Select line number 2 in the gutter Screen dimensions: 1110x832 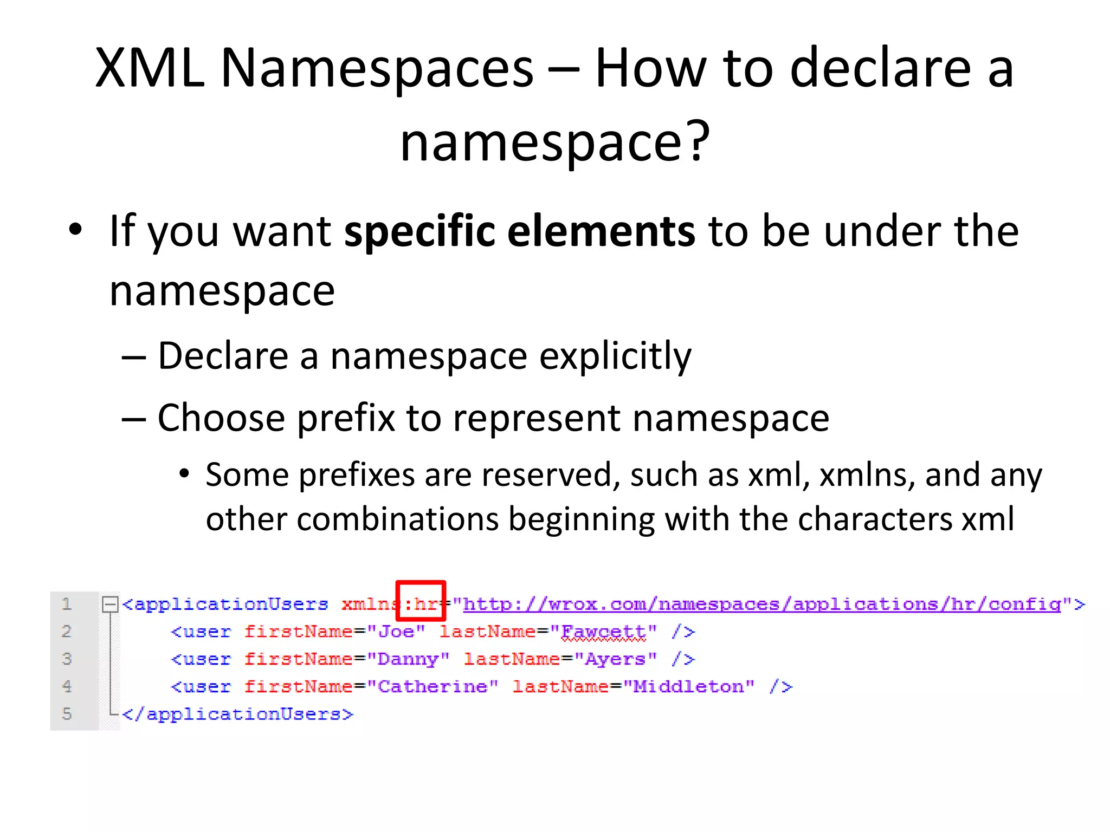(x=67, y=631)
